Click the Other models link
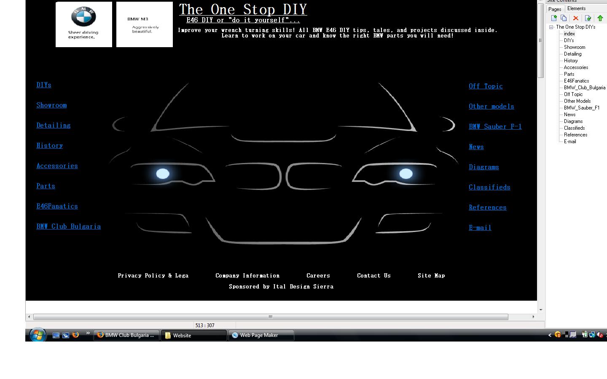 [x=492, y=106]
